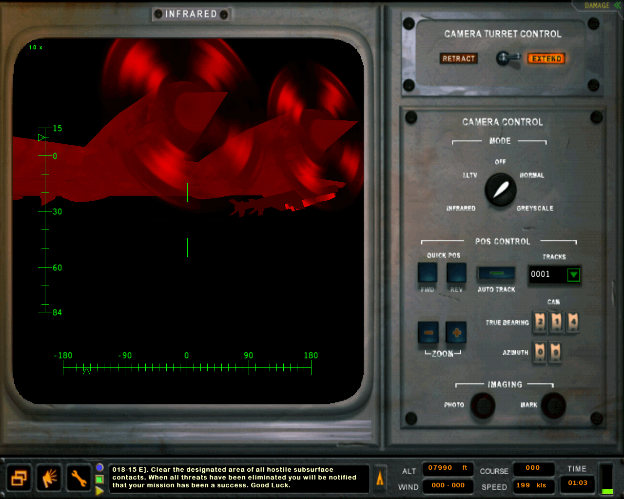
Task: Click the blue circle indicator beside message box
Action: [99, 467]
